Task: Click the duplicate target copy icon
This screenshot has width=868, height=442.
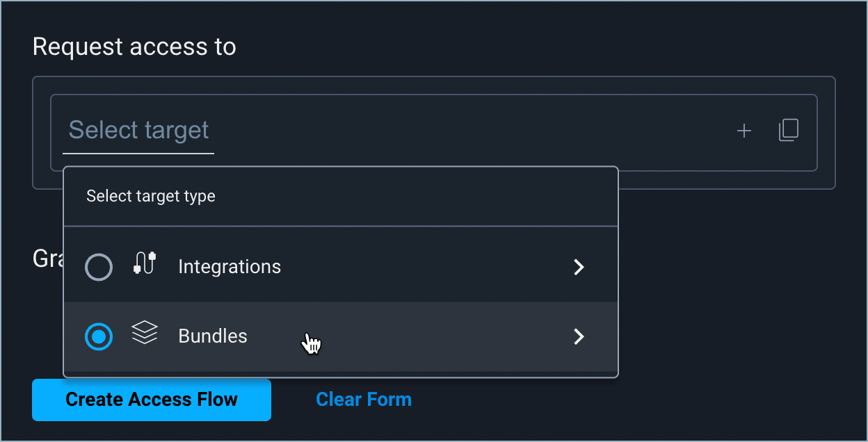Action: [x=788, y=130]
